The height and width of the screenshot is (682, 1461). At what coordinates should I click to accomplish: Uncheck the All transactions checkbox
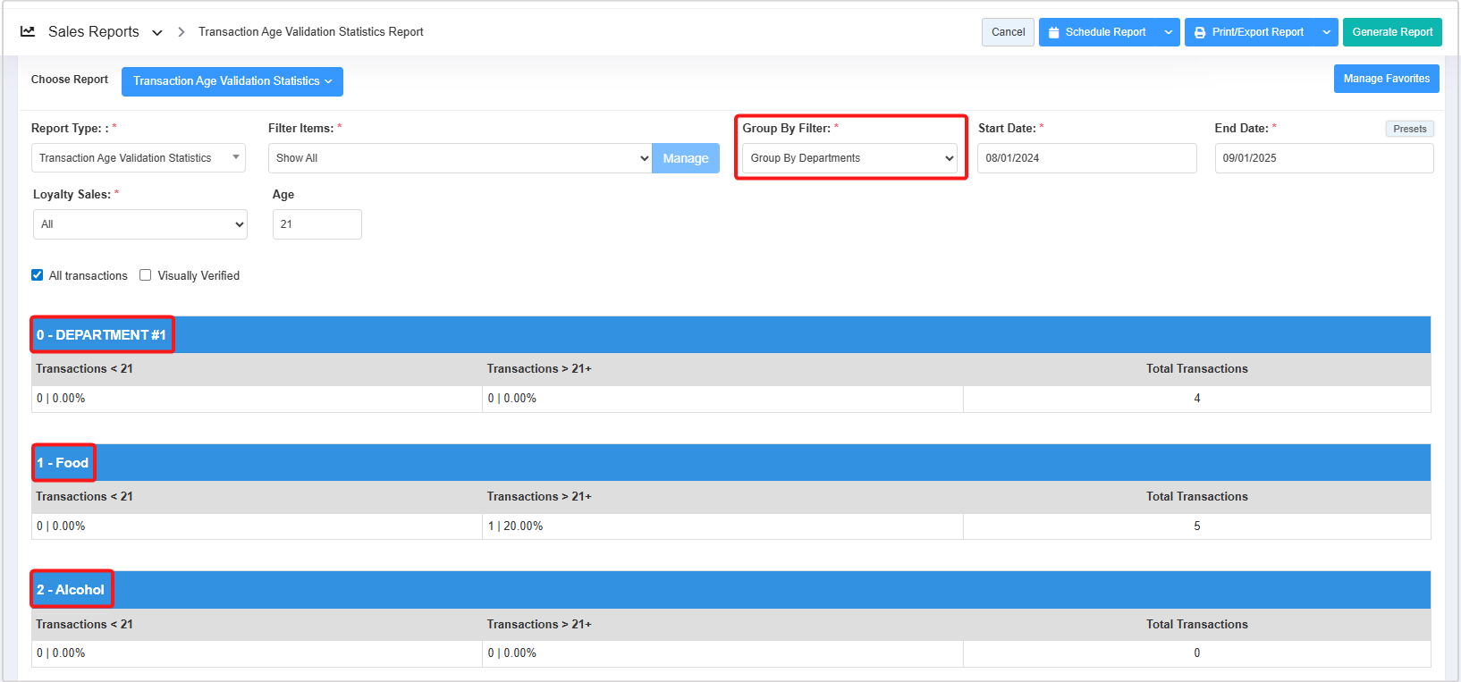(38, 275)
